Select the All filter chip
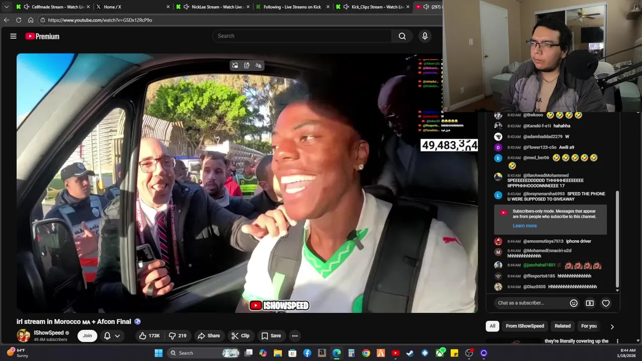The width and height of the screenshot is (642, 361). (x=493, y=326)
